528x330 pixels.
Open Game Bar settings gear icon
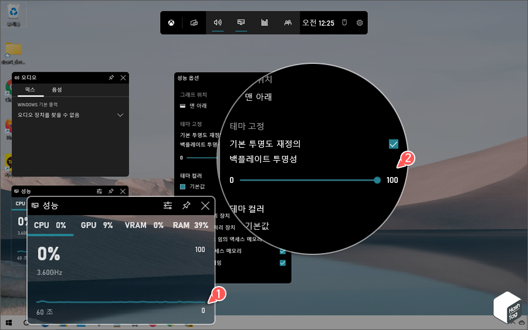[360, 22]
